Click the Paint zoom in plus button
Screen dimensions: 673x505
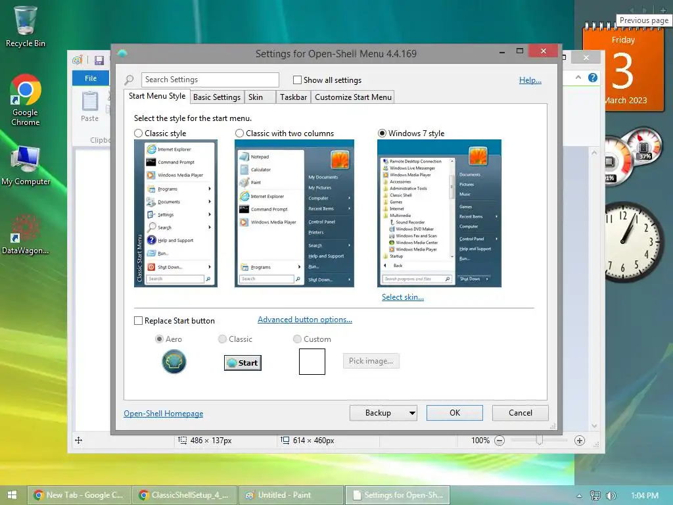click(x=580, y=441)
